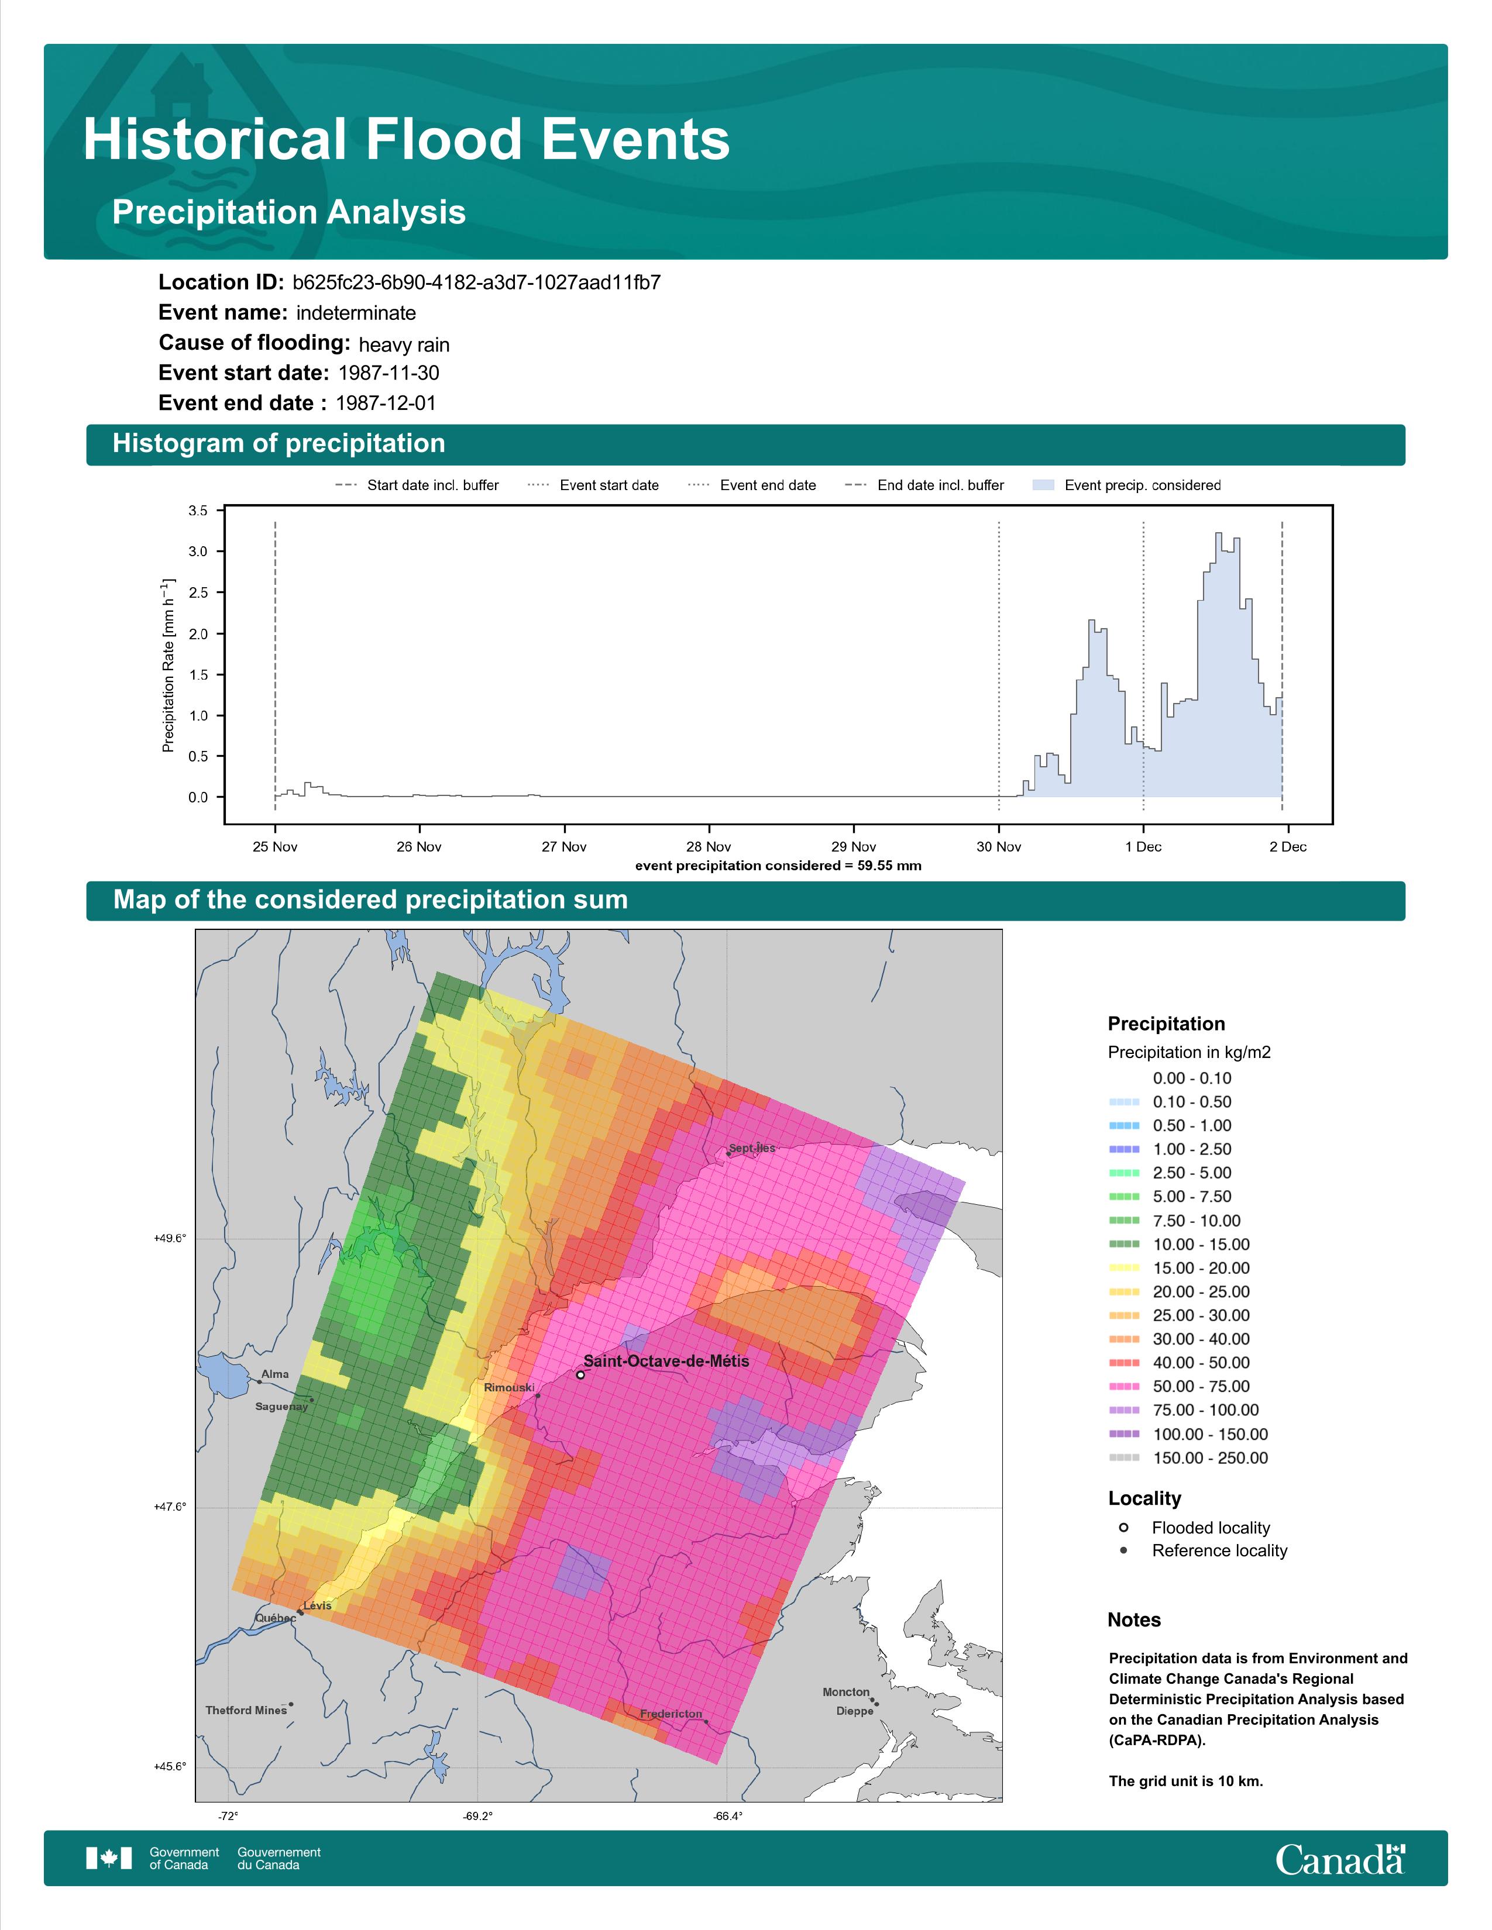Click the Sept-Îles locality marker

(728, 1153)
